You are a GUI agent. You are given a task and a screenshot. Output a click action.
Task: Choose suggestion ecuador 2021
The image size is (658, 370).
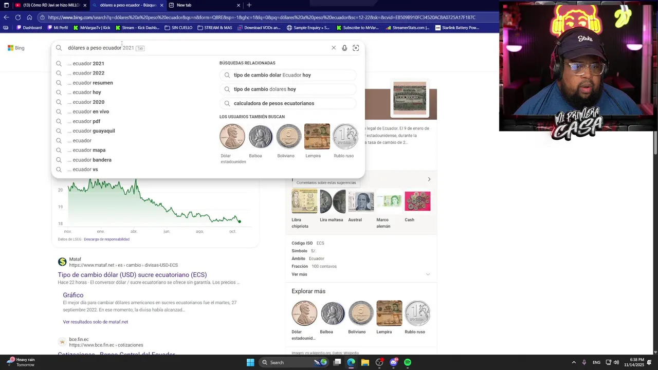(85, 64)
